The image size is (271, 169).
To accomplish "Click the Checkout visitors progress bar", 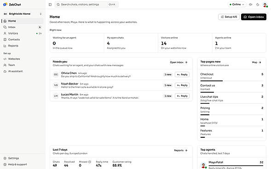I will coord(232,81).
